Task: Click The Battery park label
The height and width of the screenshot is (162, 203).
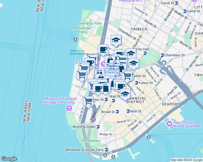Action: pyautogui.click(x=91, y=141)
